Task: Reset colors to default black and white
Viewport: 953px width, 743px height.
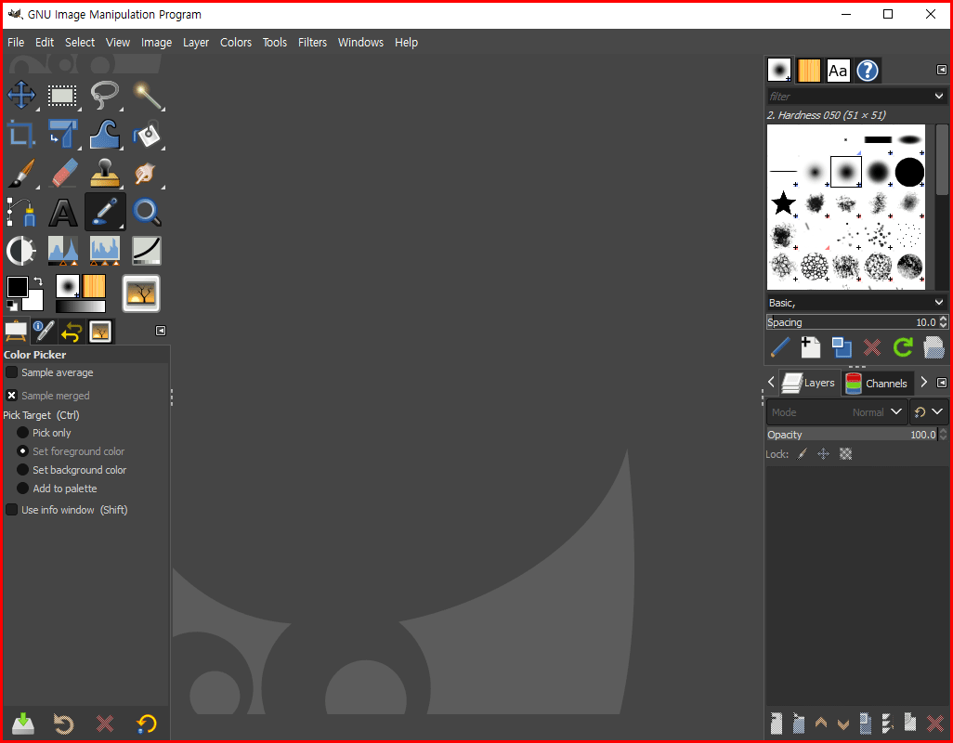Action: (x=11, y=305)
